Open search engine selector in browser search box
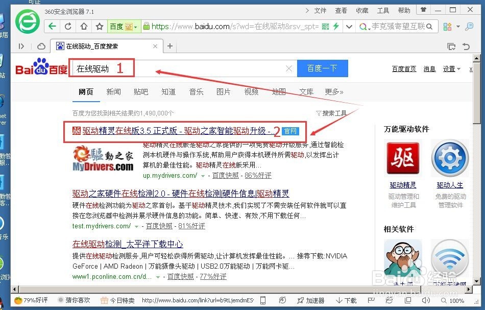Screen dimensions: 485x310 click(x=365, y=27)
